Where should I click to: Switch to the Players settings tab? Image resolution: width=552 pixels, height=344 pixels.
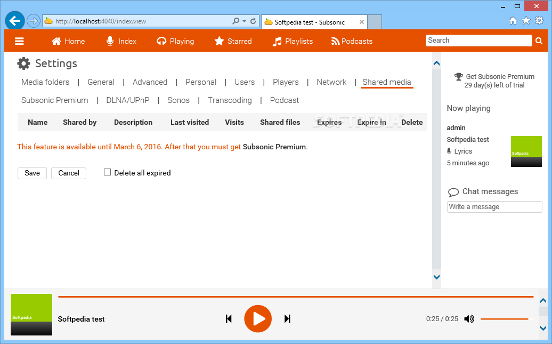tap(286, 82)
